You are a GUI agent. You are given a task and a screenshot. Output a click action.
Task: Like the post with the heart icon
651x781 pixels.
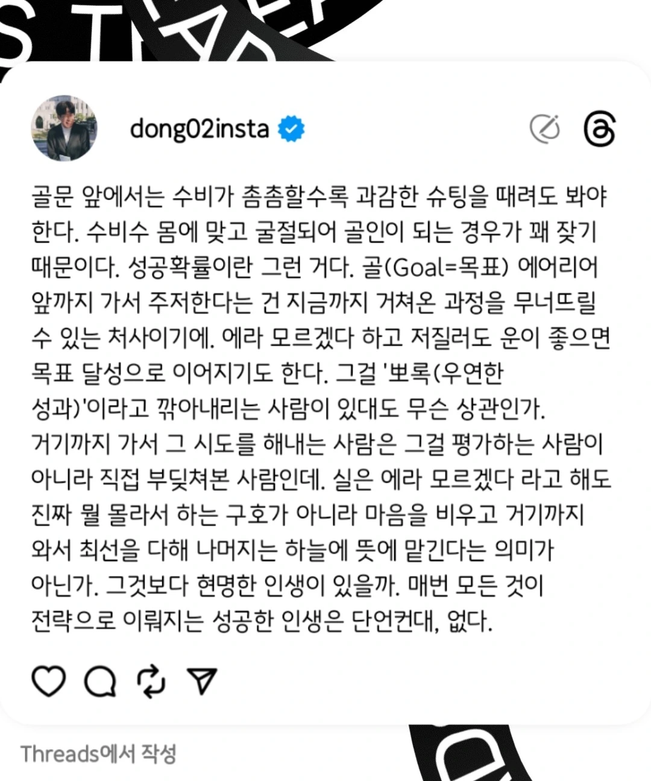coord(48,681)
